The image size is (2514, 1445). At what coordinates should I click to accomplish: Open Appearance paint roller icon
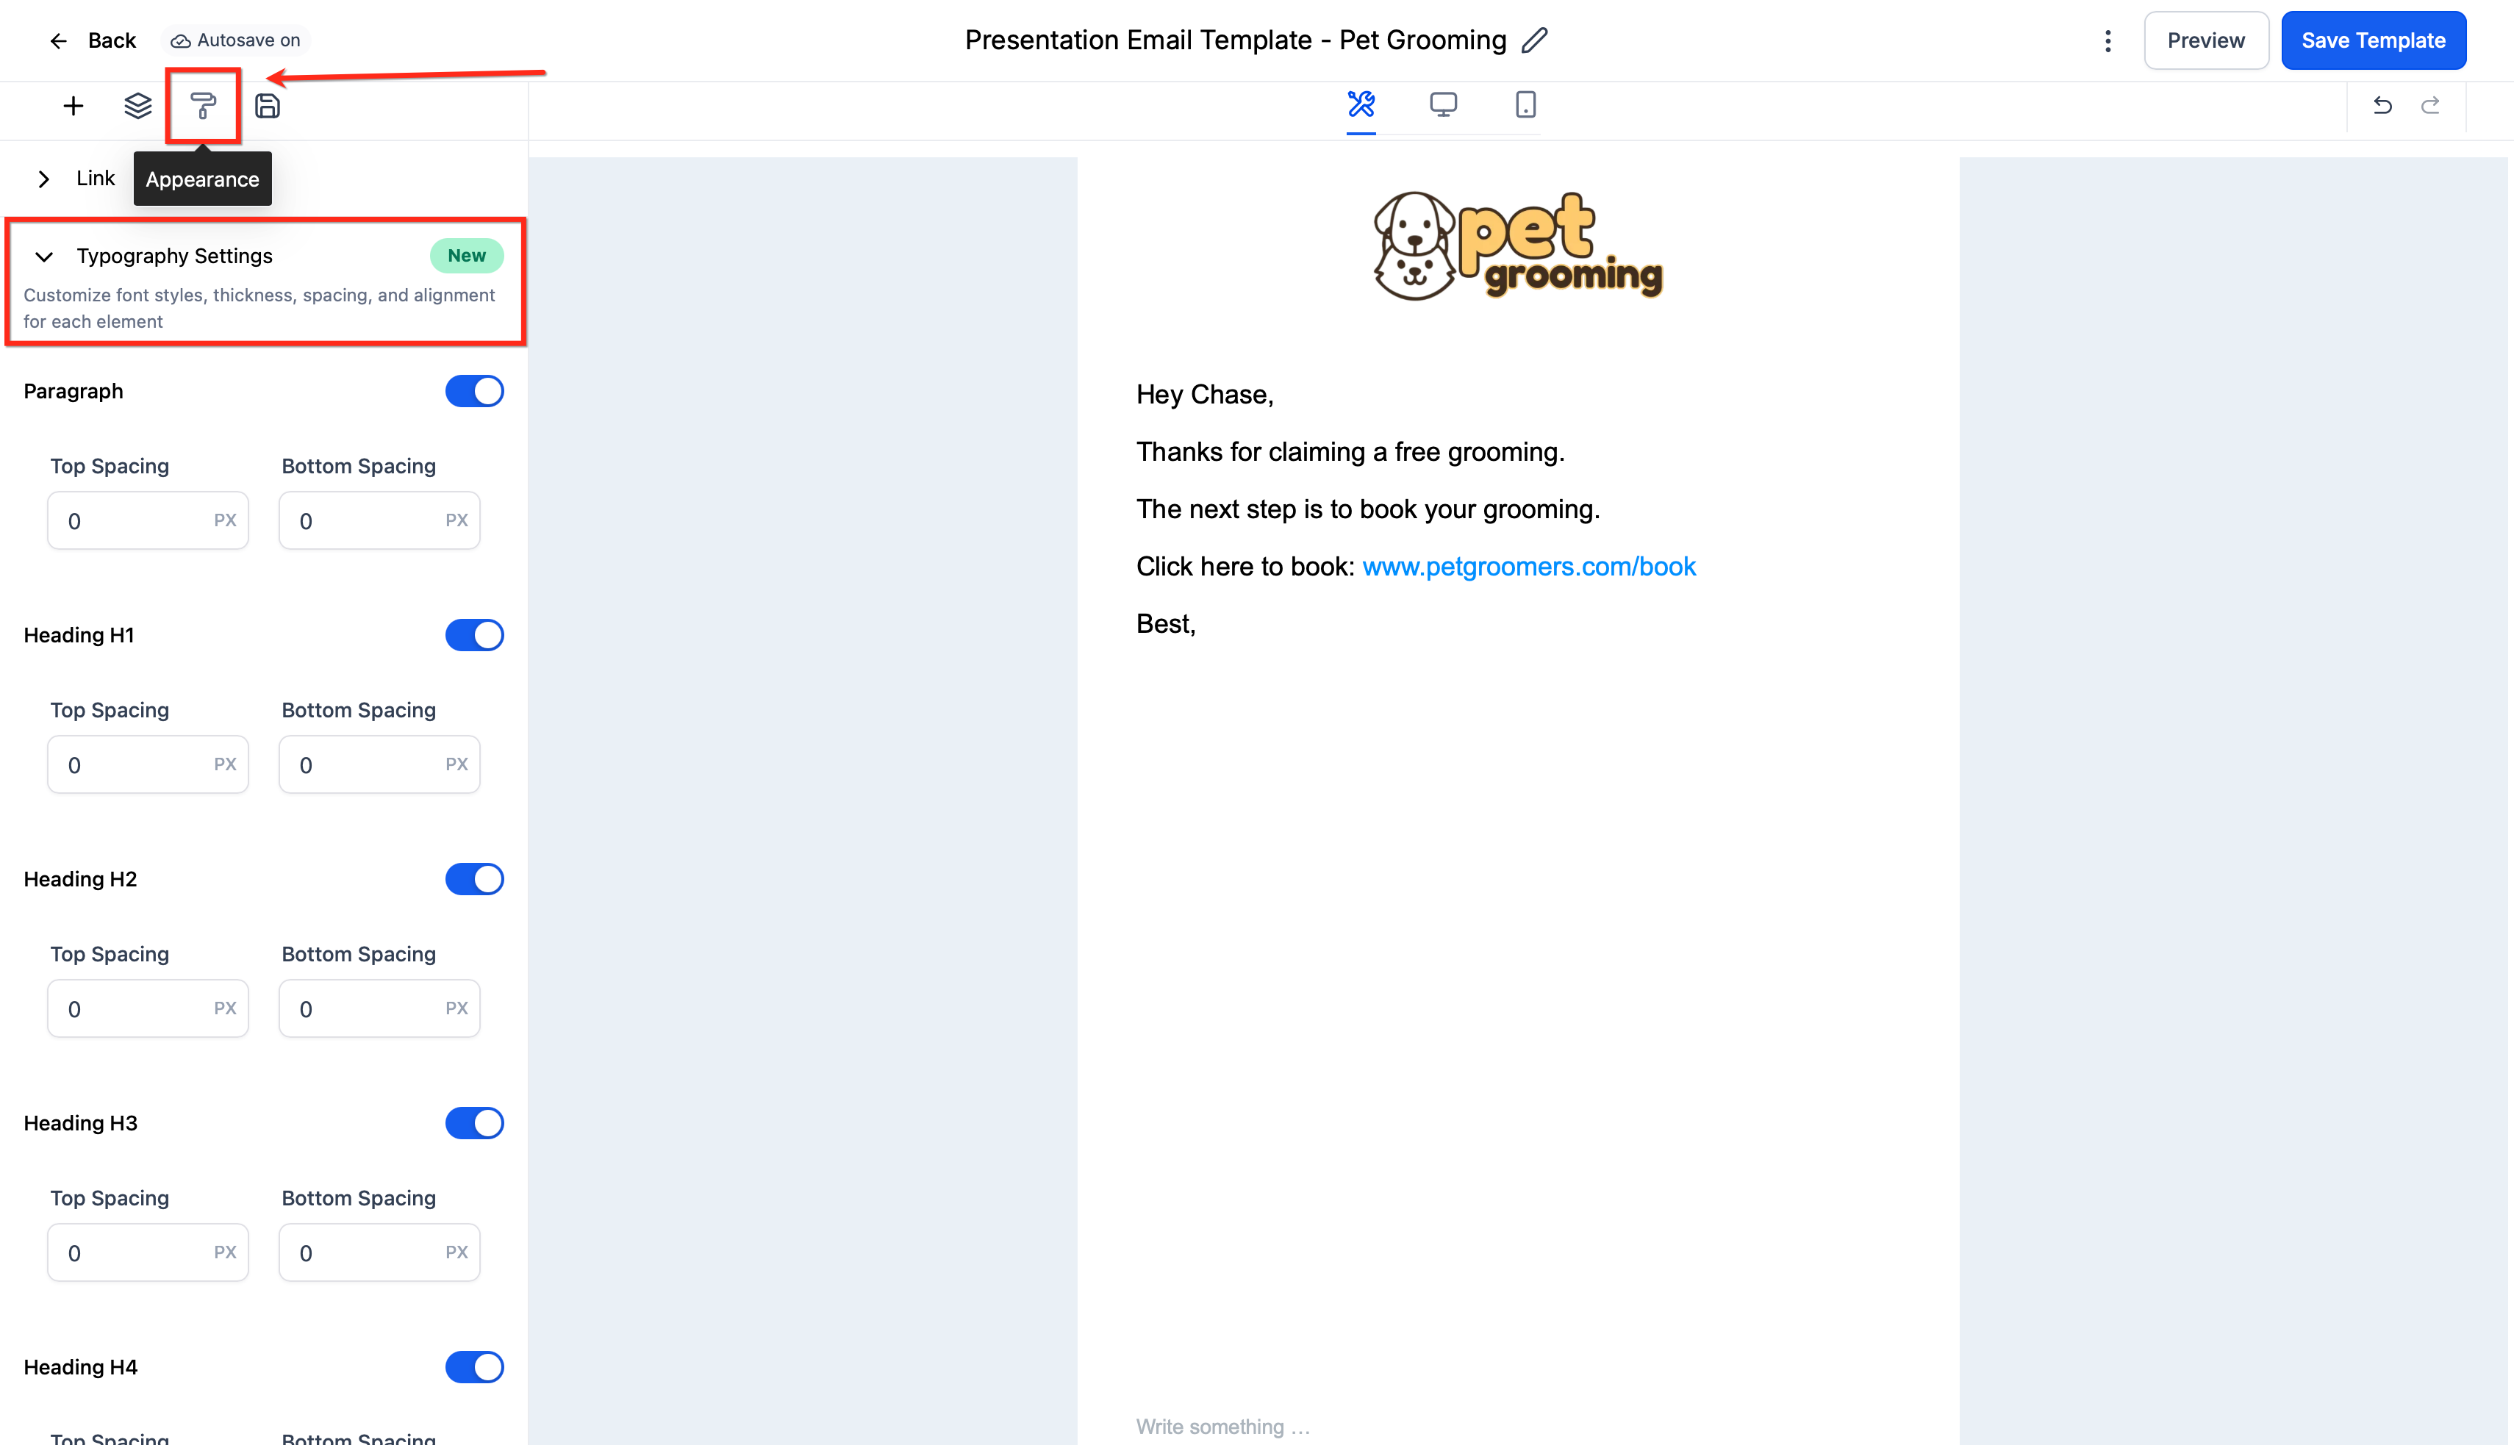point(202,105)
